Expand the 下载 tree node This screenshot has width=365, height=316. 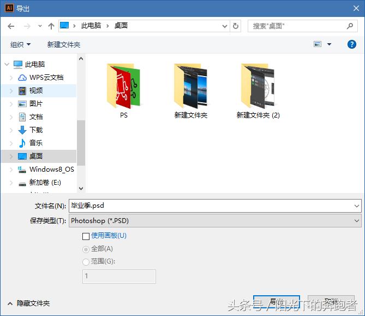(x=11, y=130)
